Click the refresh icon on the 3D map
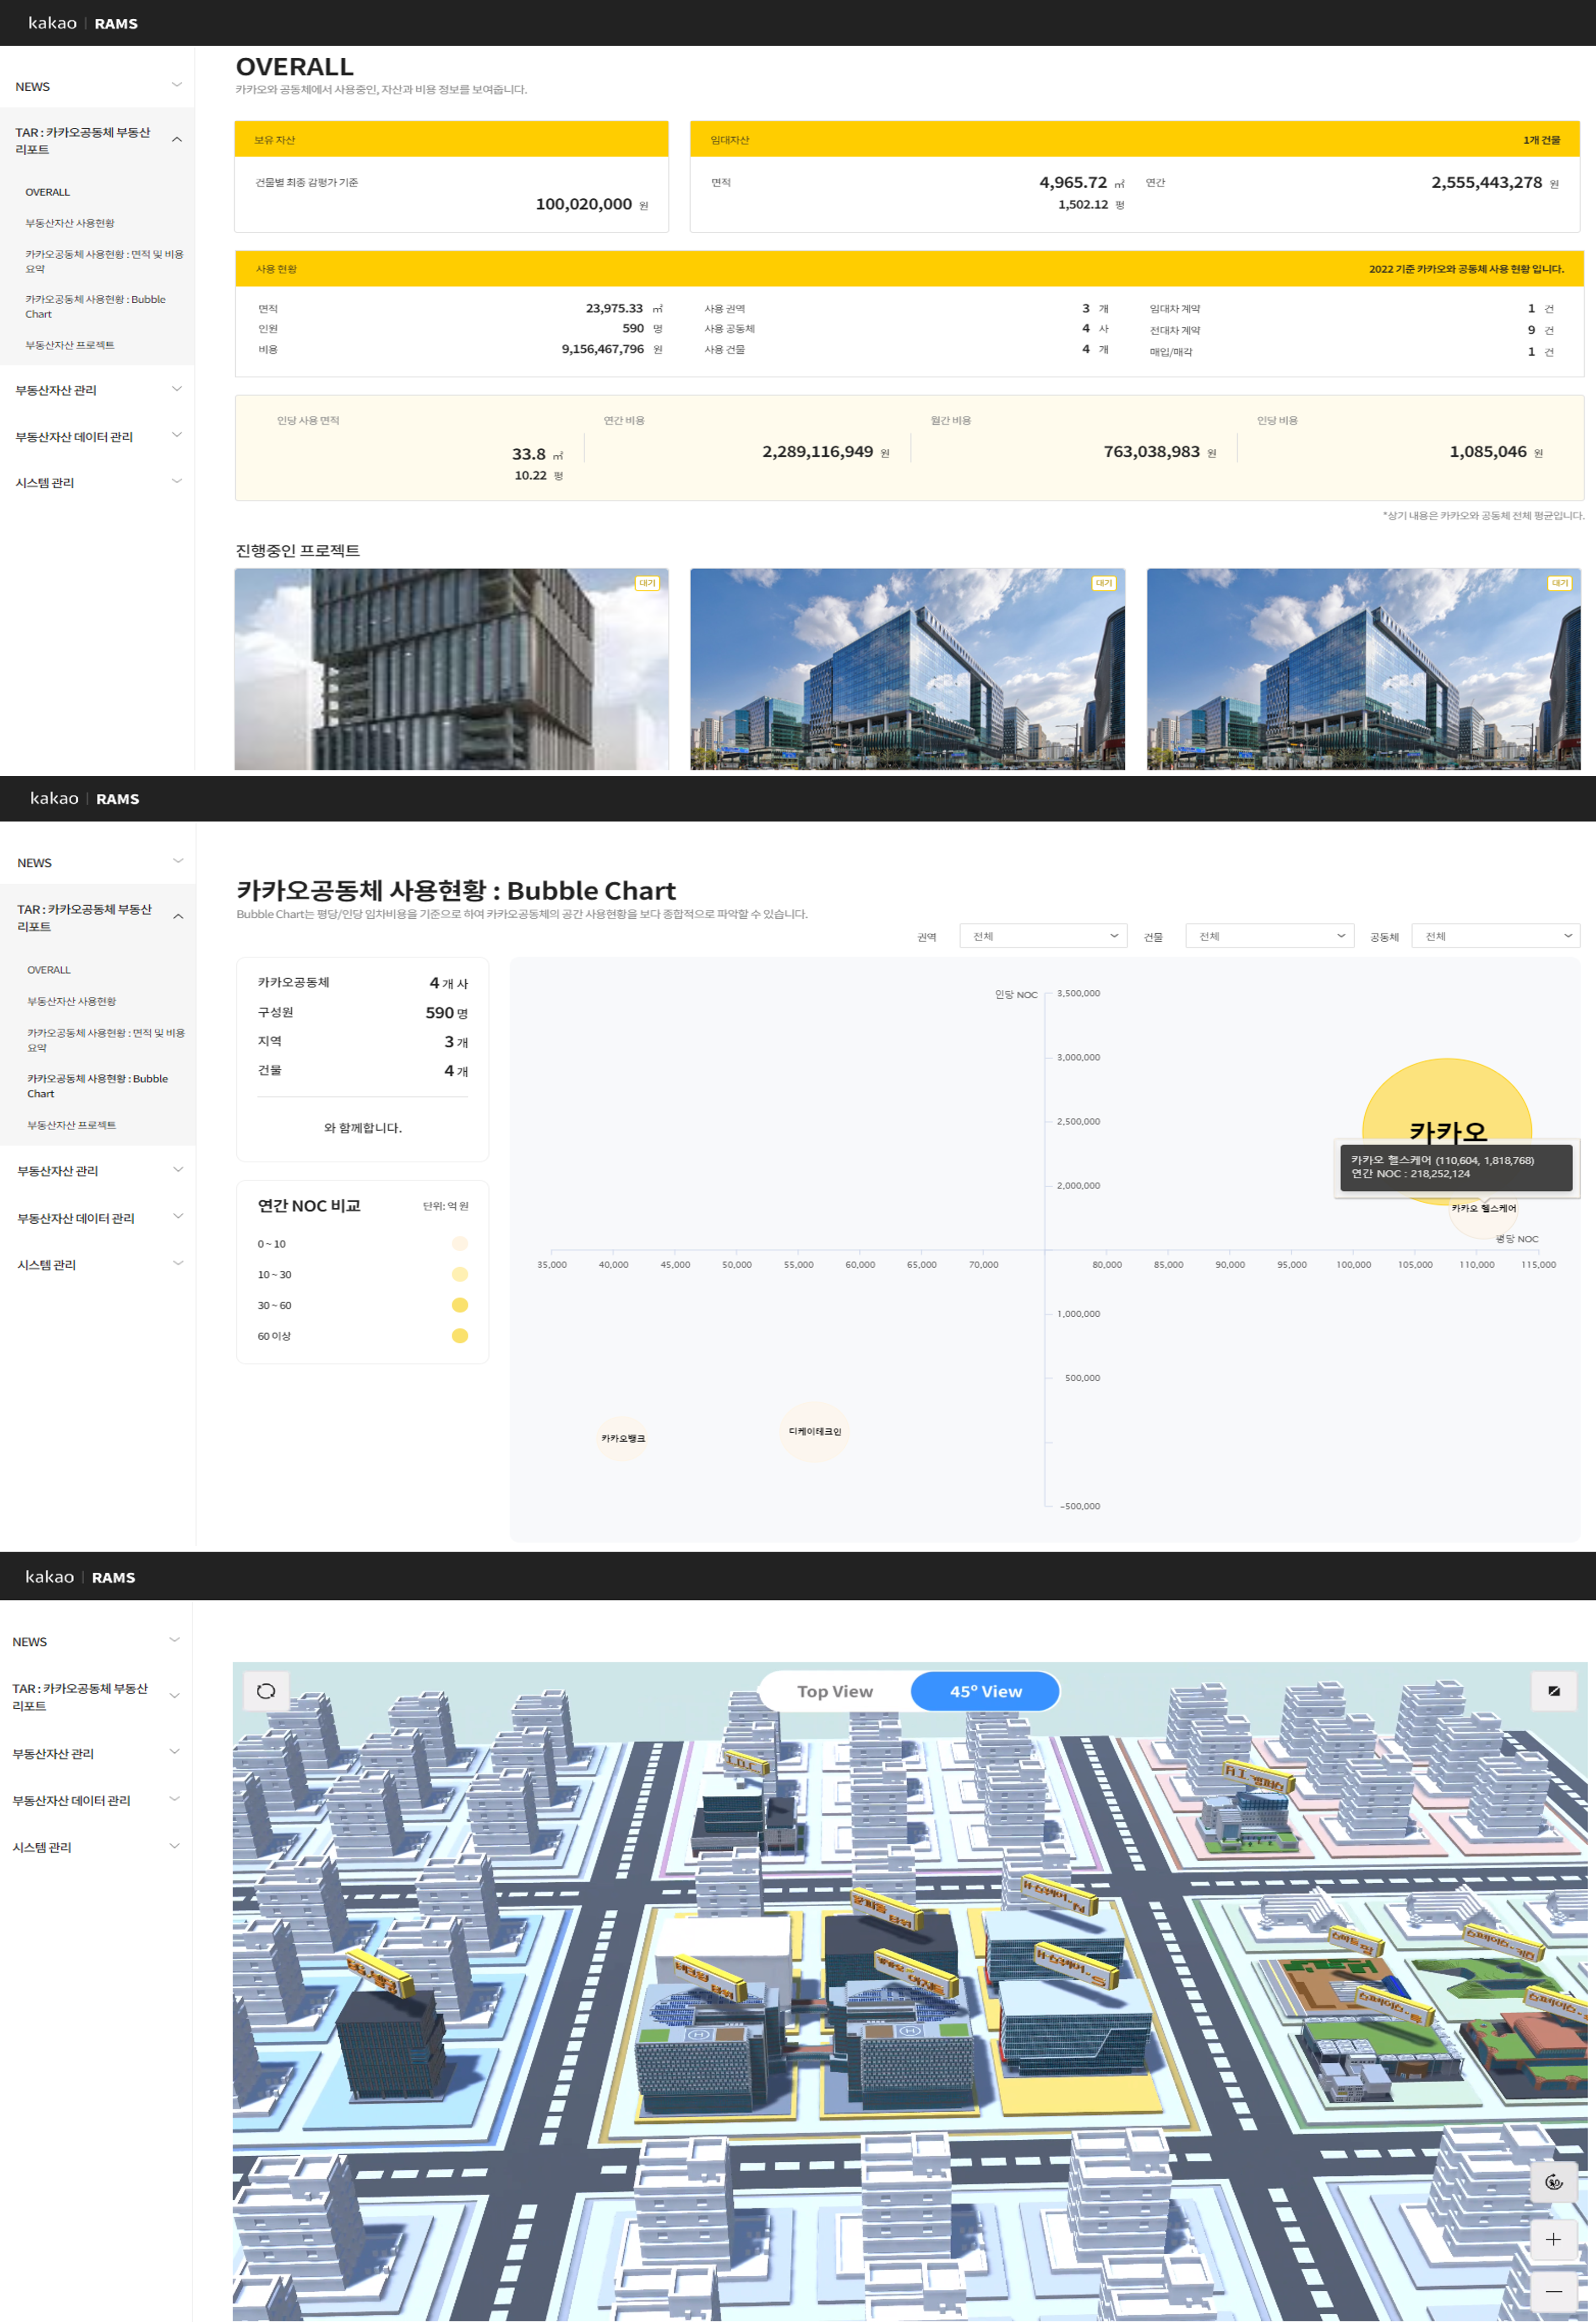Screen dimensions: 1596x2322 pyautogui.click(x=266, y=1691)
